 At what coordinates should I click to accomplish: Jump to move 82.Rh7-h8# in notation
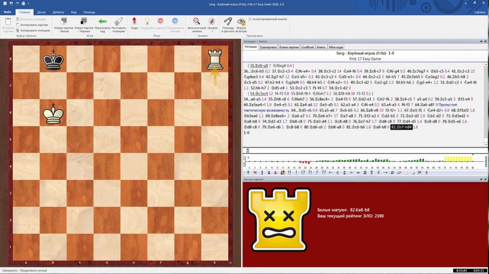(401, 127)
